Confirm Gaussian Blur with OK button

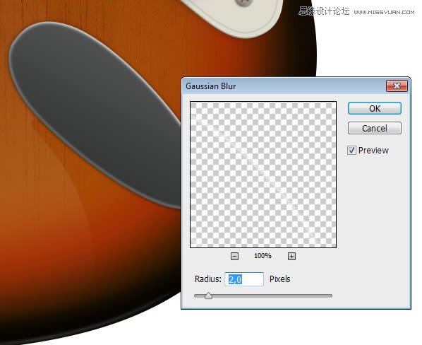[374, 108]
